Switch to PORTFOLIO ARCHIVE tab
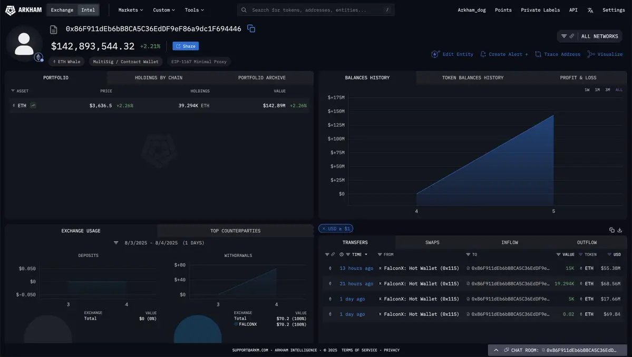Viewport: 632px width, 357px height. (261, 78)
